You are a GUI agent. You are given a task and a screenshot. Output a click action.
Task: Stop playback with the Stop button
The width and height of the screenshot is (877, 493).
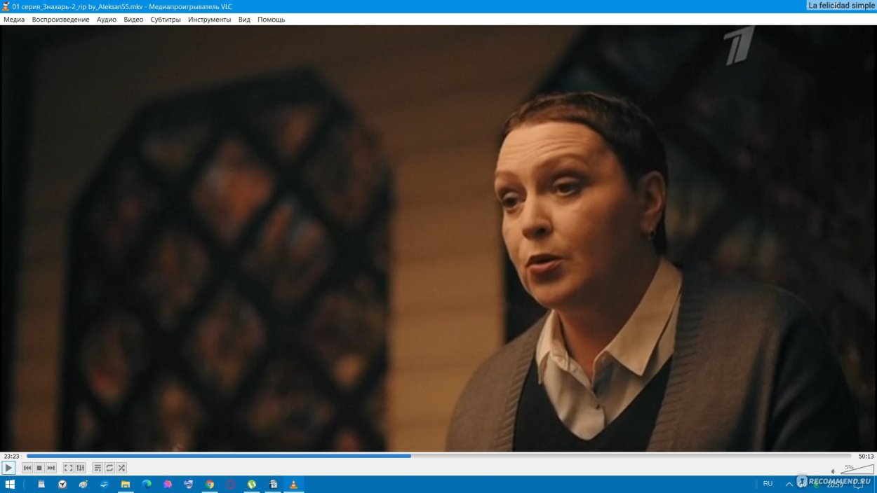point(39,468)
